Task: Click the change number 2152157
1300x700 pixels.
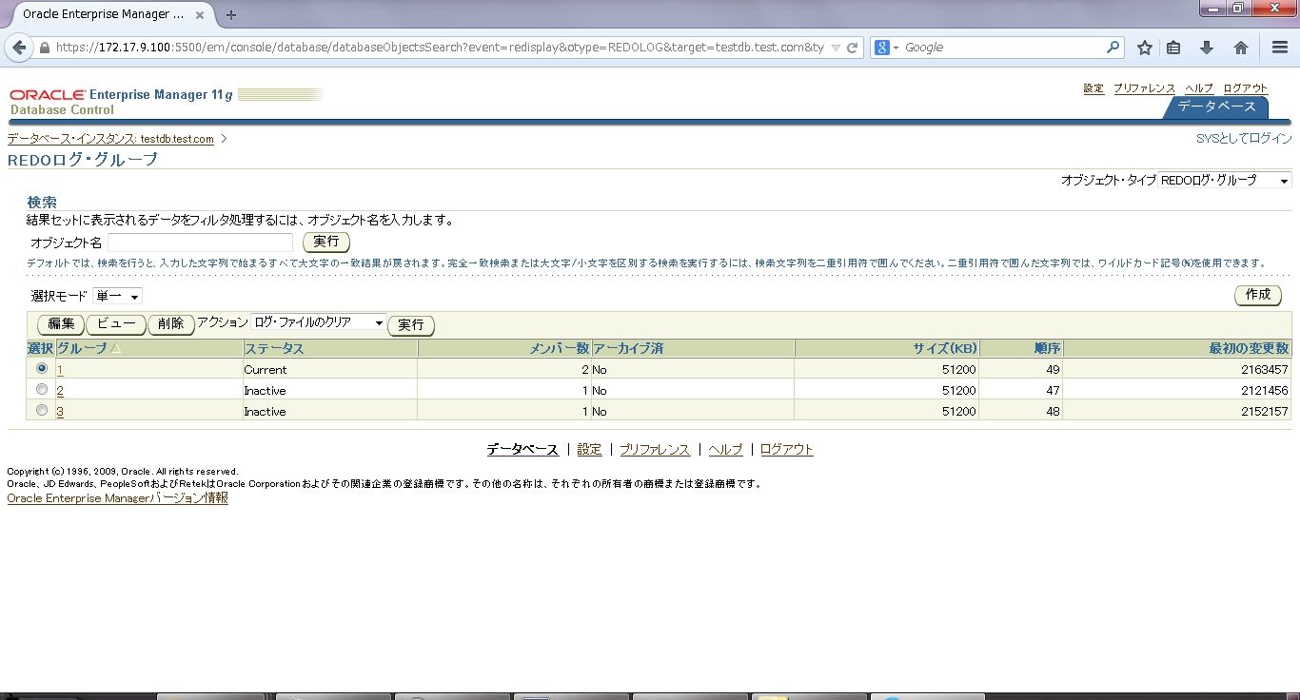Action: [1264, 411]
